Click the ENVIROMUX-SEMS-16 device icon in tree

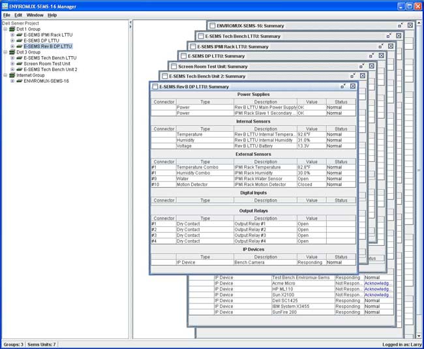(x=20, y=81)
